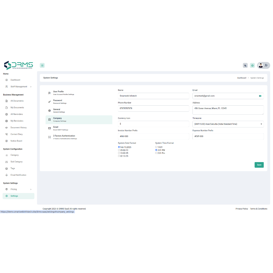Select the 25-02-13 date format

click(x=119, y=150)
